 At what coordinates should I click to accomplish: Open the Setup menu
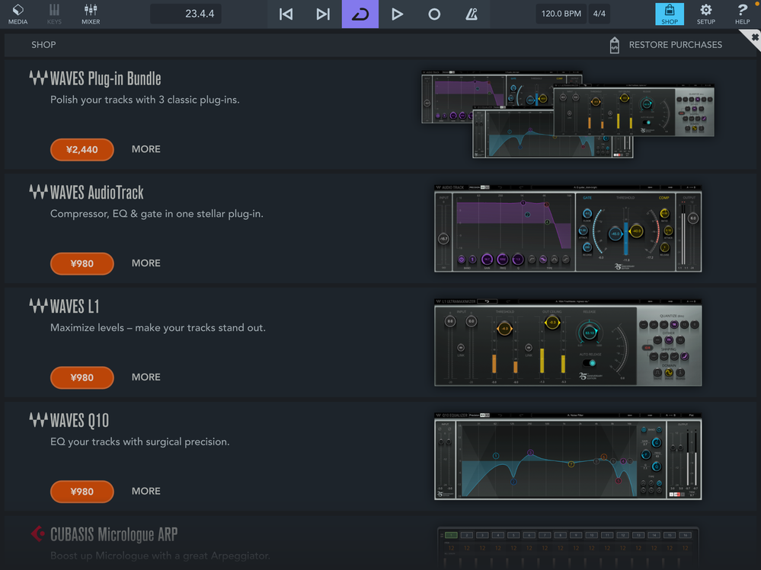[x=706, y=14]
